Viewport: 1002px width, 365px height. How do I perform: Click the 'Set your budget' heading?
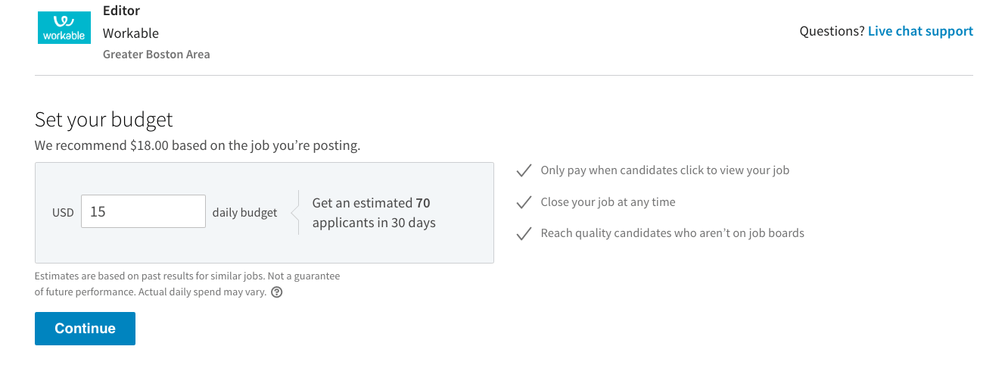point(104,120)
